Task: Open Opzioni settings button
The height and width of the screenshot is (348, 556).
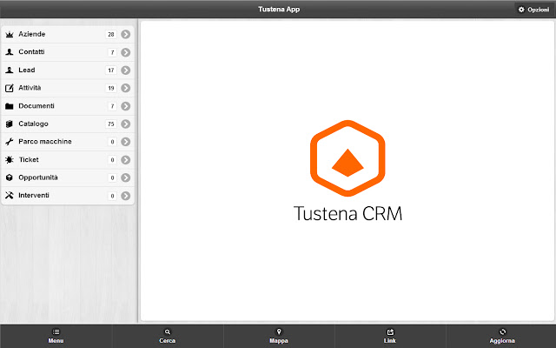Action: 533,10
